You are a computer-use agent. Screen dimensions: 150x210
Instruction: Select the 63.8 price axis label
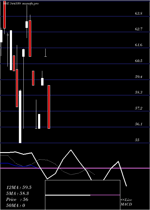click(139, 13)
